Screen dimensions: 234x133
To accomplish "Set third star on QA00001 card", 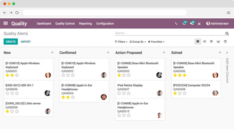I will point(17,75).
